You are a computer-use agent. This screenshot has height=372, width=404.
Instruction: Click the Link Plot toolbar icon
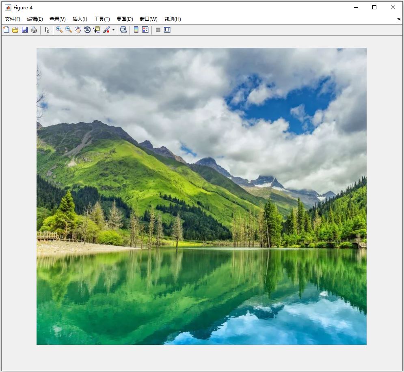point(123,30)
